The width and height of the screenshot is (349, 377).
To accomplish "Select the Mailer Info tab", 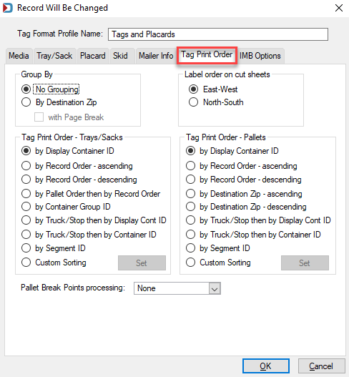I will [156, 56].
